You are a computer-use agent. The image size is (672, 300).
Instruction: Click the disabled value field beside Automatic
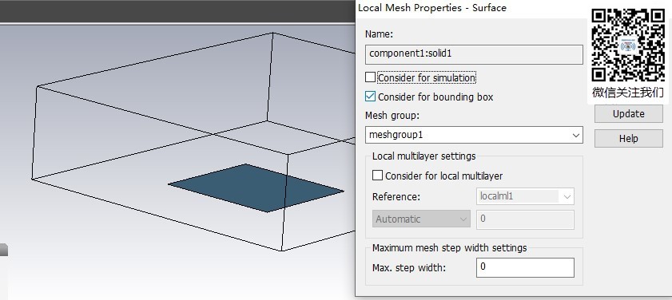click(525, 219)
